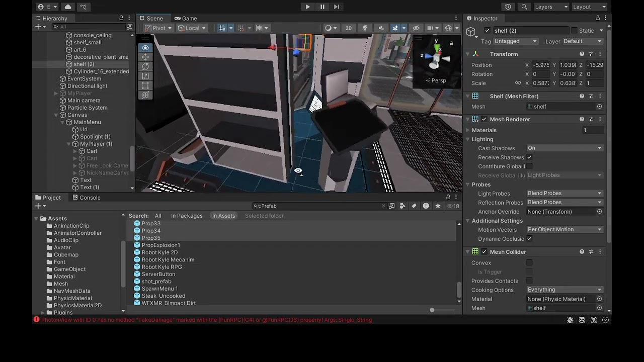The height and width of the screenshot is (362, 644).
Task: Toggle Dynamic Occlusion checkbox
Action: click(529, 239)
